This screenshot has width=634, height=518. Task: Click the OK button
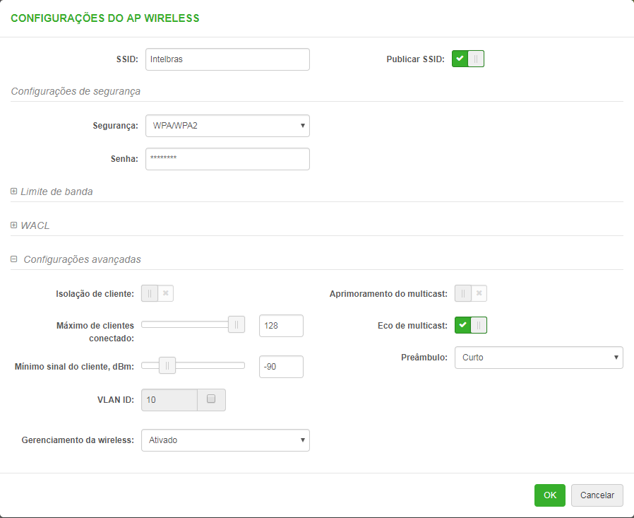(x=550, y=495)
